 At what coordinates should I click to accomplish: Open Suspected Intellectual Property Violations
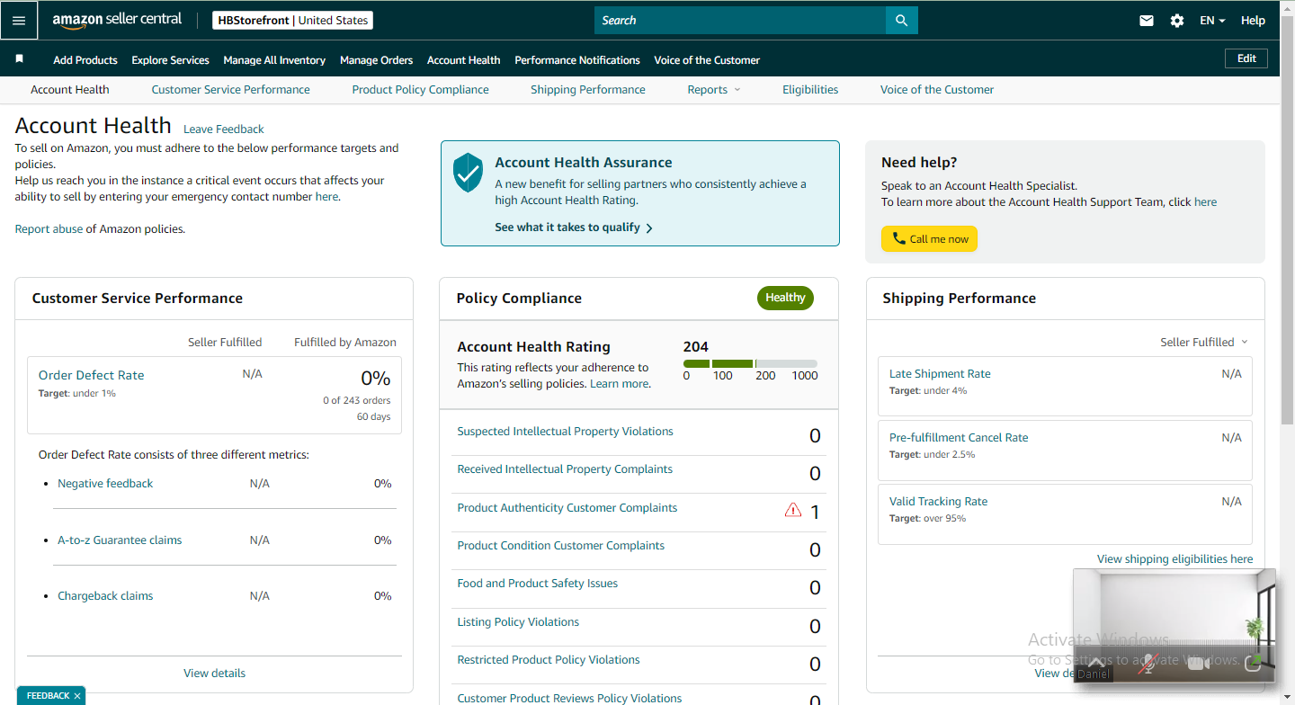565,432
